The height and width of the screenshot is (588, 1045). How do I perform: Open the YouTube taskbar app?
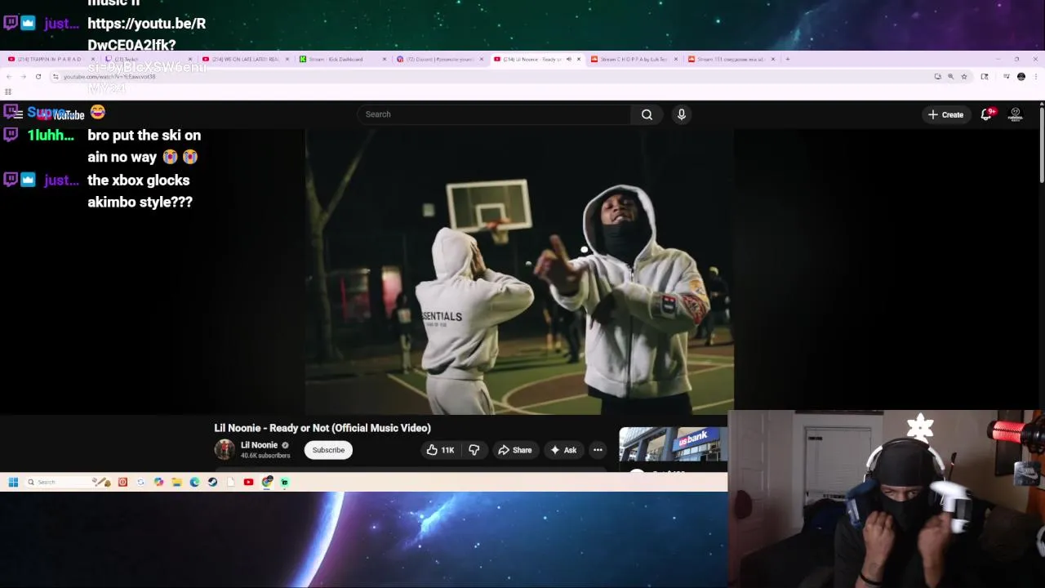248,482
